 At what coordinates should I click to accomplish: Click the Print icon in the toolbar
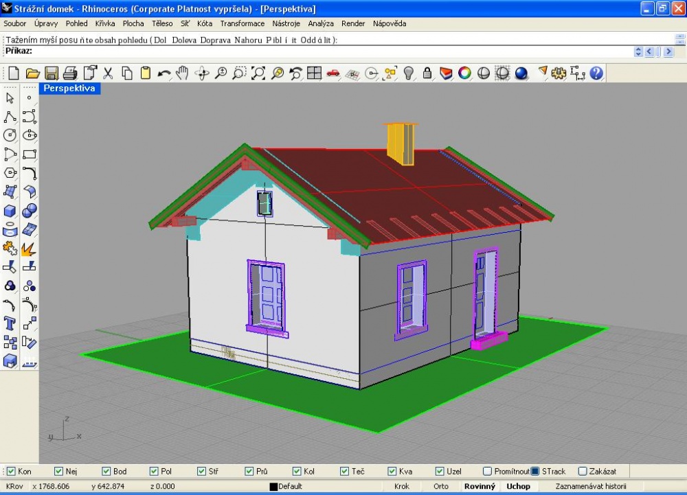[x=70, y=73]
